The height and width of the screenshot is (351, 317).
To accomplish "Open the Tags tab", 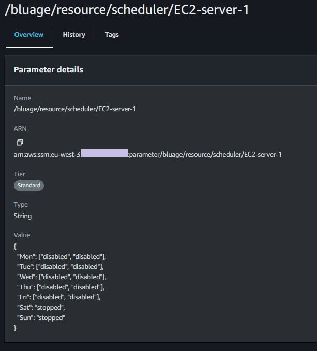I will click(112, 35).
